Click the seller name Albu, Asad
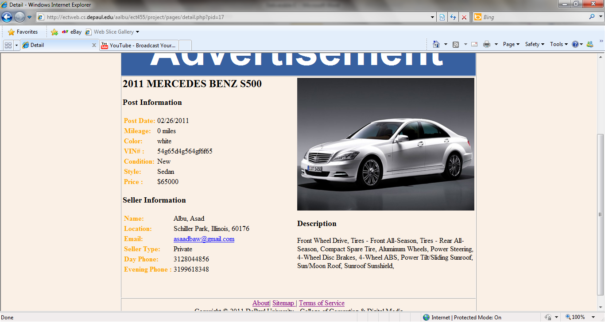Viewport: 605px width, 322px height. click(x=189, y=218)
